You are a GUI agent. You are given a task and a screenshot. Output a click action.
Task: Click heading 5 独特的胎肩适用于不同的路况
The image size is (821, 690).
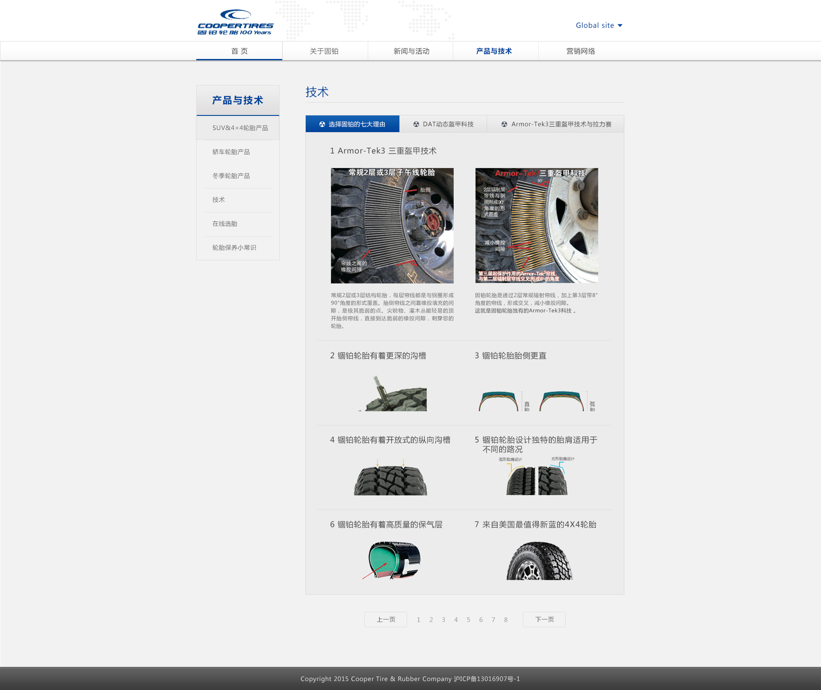coord(536,445)
